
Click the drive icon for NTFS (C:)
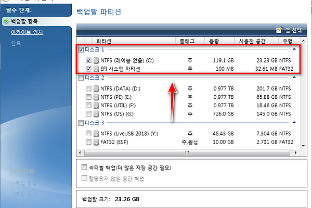[96, 60]
